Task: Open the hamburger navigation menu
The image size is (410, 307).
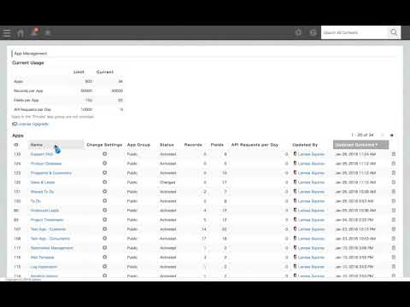Action: (7, 32)
